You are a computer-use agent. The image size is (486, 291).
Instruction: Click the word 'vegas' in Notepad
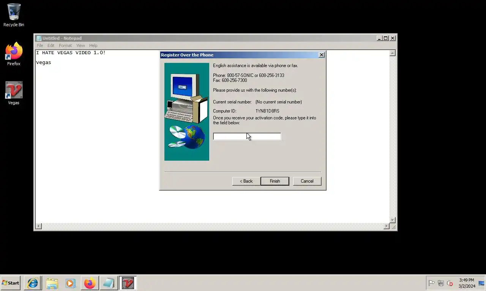(x=44, y=63)
